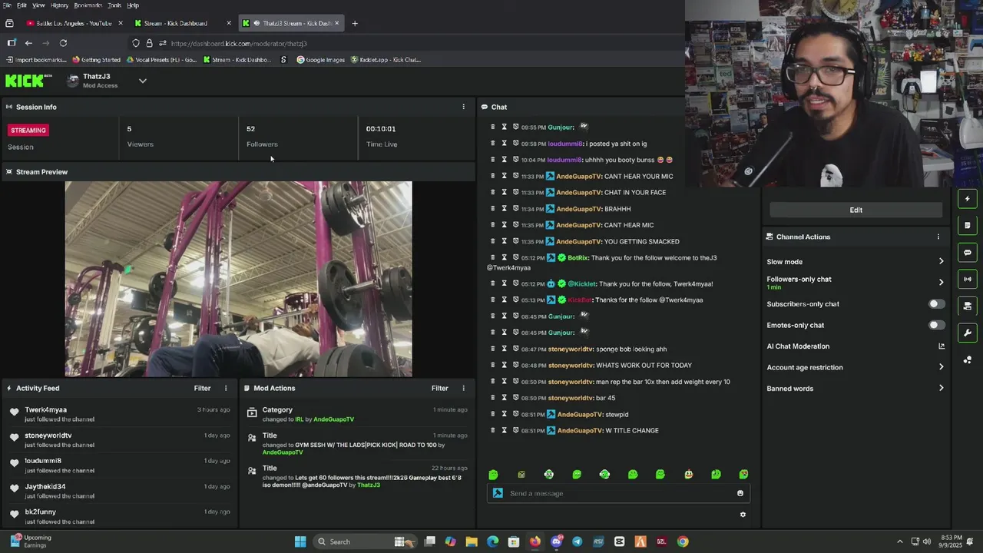The image size is (983, 553).
Task: Open the broadcast signal icon in right sidebar
Action: (x=967, y=279)
